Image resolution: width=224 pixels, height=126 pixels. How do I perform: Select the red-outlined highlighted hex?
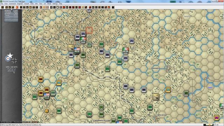point(89,30)
